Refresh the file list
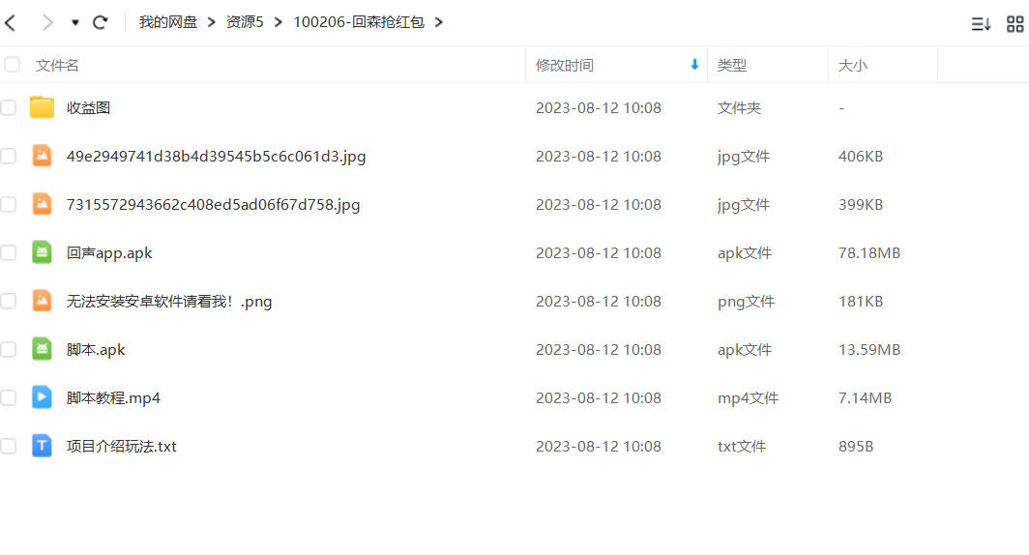 click(x=101, y=23)
